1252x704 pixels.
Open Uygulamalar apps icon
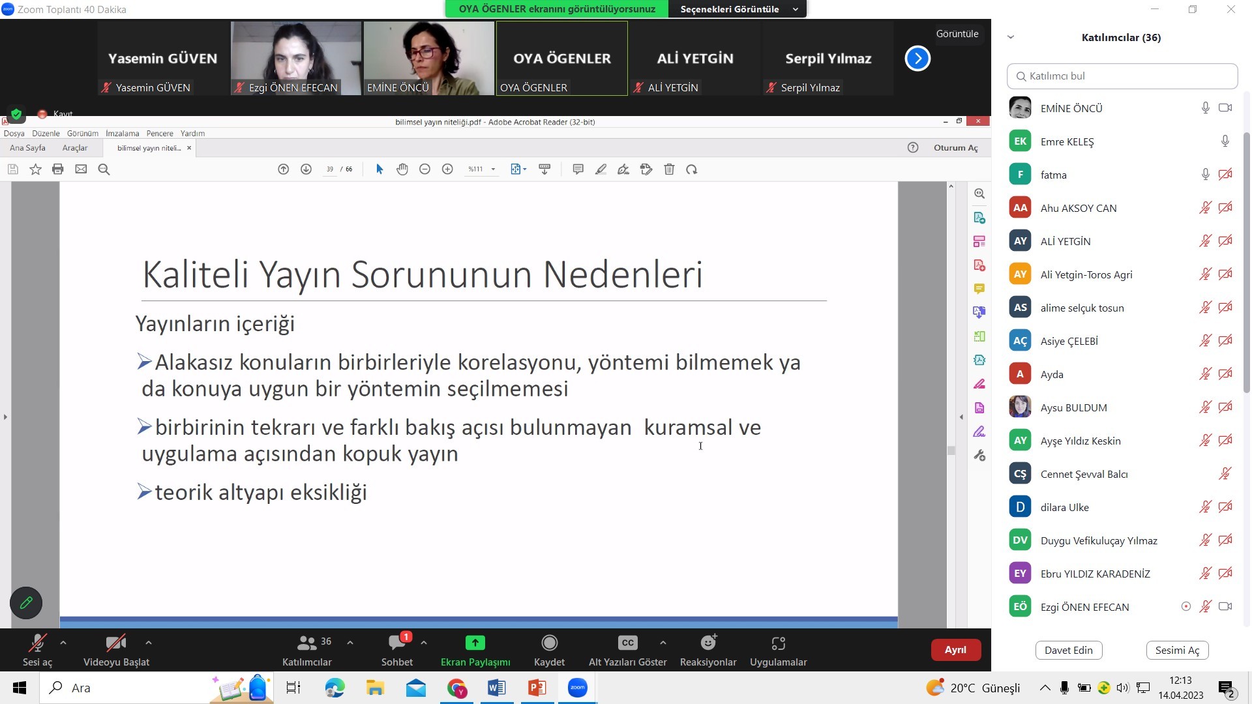click(778, 643)
